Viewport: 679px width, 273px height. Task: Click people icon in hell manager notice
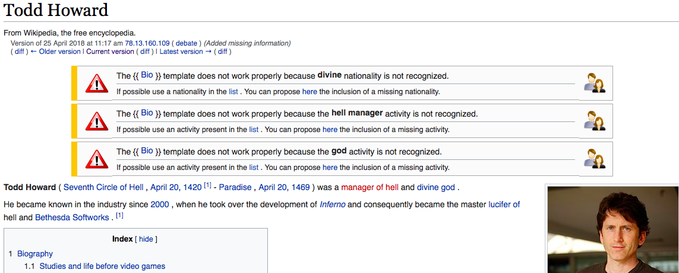594,121
